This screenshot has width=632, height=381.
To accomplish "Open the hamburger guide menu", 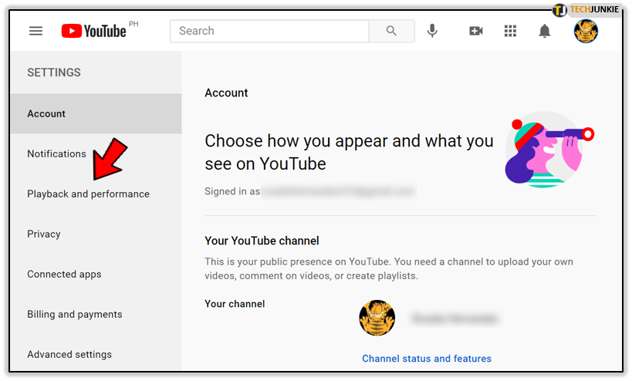I will tap(35, 31).
